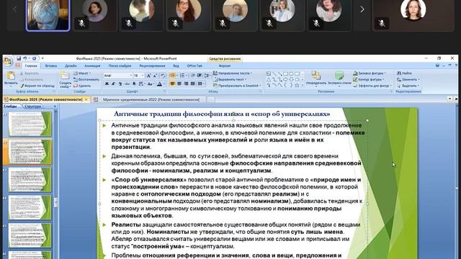
Task: Expand bulleted list dropdown arrow
Action: 177,76
